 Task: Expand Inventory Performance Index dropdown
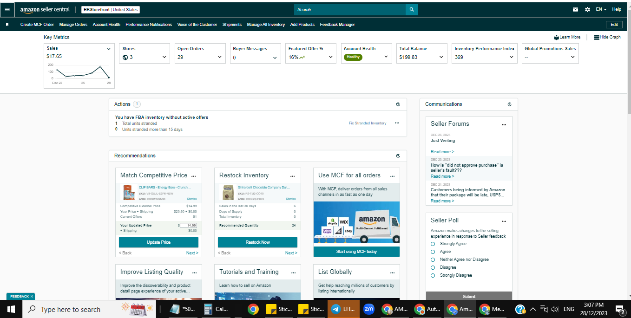click(x=512, y=58)
